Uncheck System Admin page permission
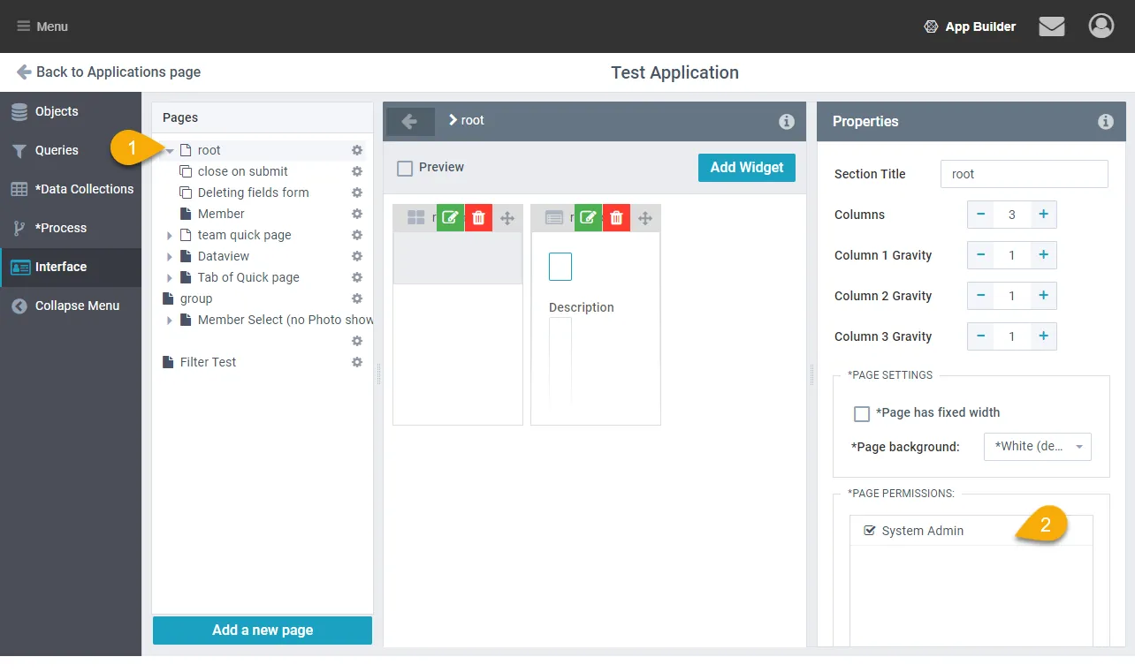The height and width of the screenshot is (672, 1135). click(x=870, y=531)
